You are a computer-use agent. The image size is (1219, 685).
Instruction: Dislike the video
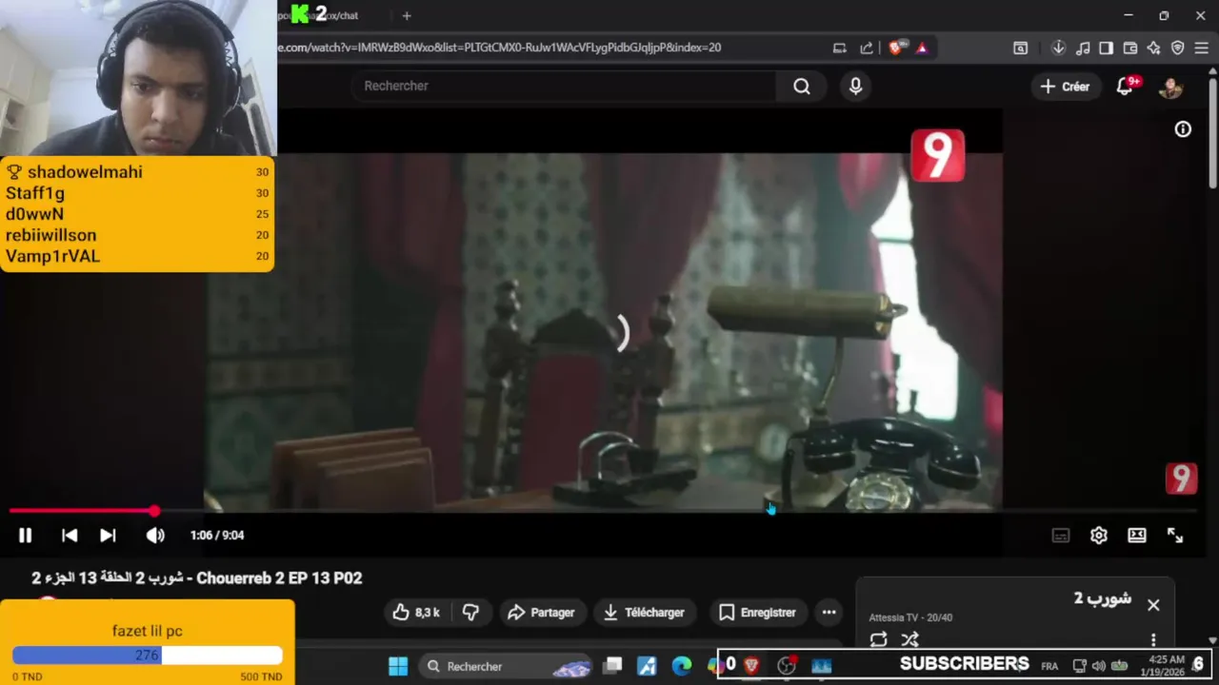pos(470,613)
